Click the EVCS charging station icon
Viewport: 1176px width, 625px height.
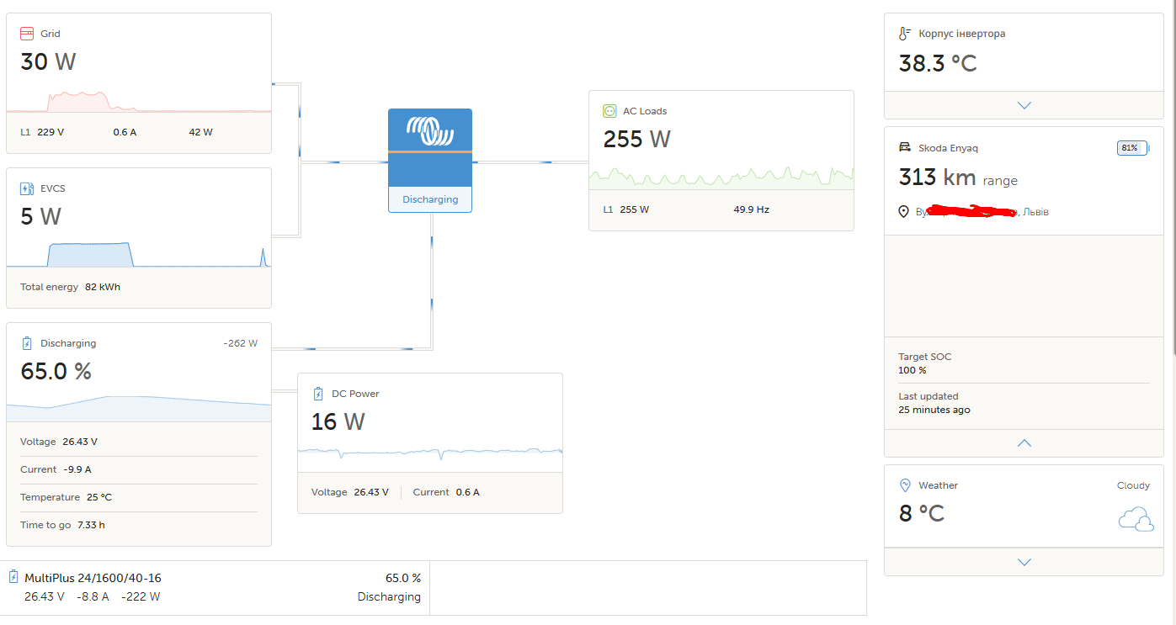pos(27,188)
